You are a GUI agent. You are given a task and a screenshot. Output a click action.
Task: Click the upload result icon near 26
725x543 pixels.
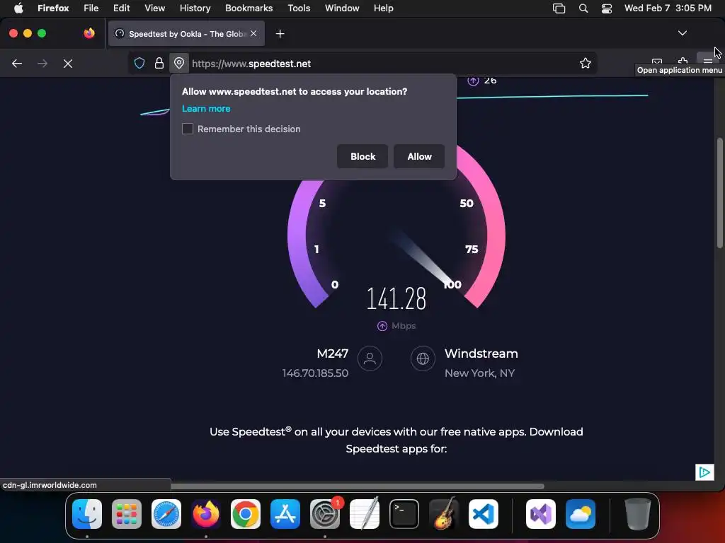[x=472, y=81]
